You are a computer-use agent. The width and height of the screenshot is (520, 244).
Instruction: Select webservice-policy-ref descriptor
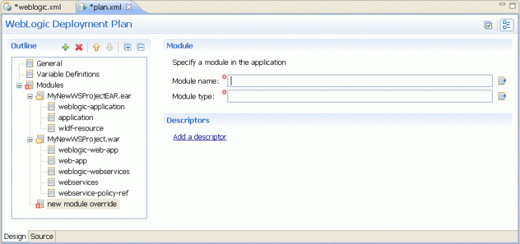[x=93, y=193]
